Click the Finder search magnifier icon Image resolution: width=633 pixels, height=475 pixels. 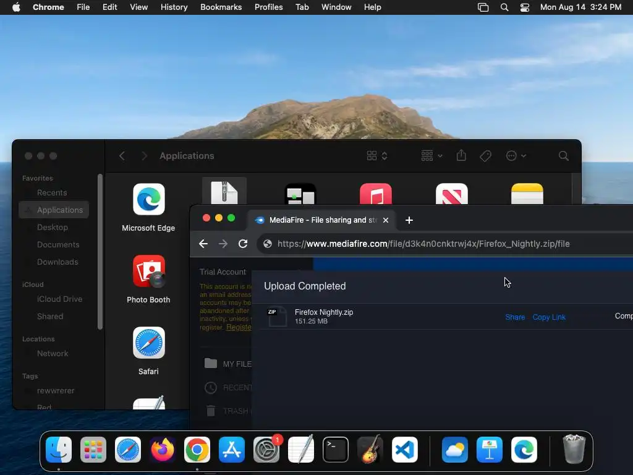564,156
